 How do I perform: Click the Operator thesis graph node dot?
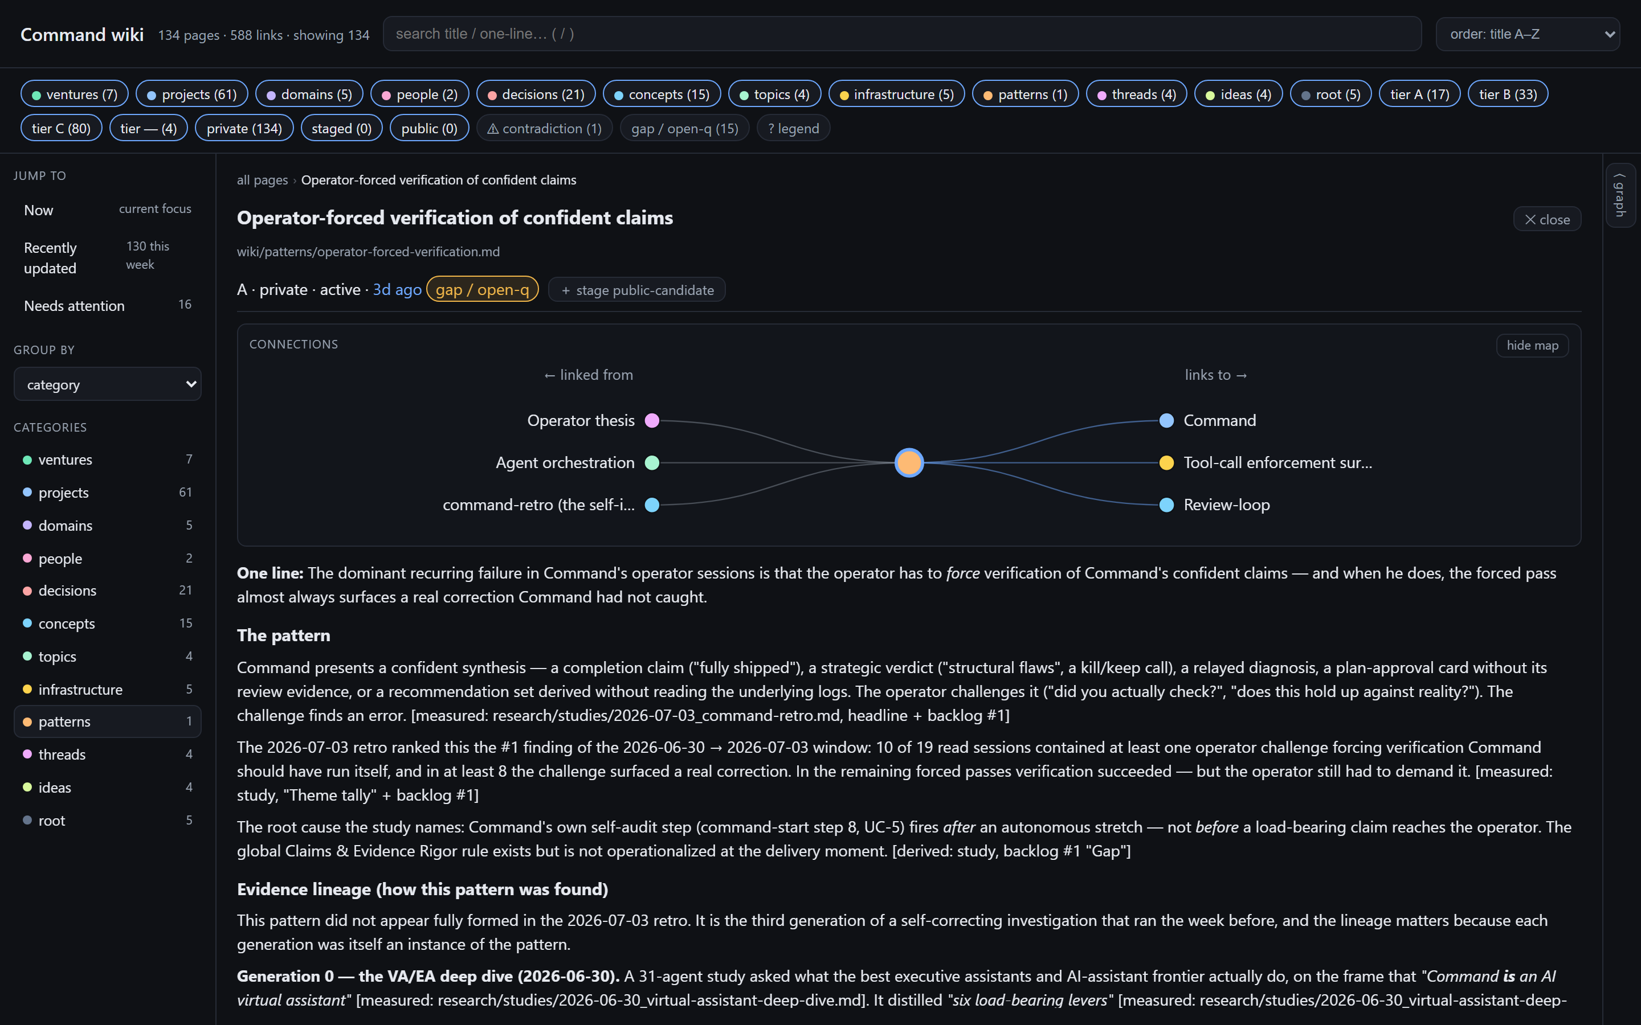[652, 420]
